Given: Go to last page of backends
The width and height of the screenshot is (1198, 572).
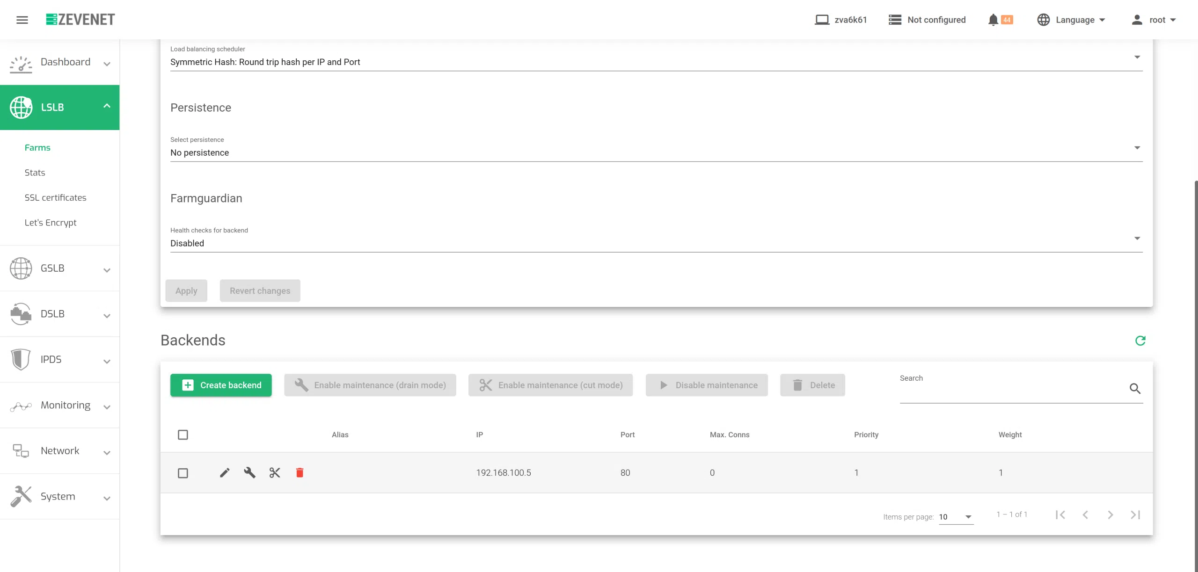Looking at the screenshot, I should coord(1135,515).
